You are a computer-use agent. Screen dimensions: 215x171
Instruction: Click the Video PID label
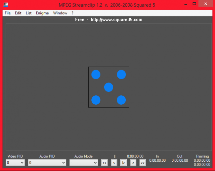pyautogui.click(x=15, y=156)
